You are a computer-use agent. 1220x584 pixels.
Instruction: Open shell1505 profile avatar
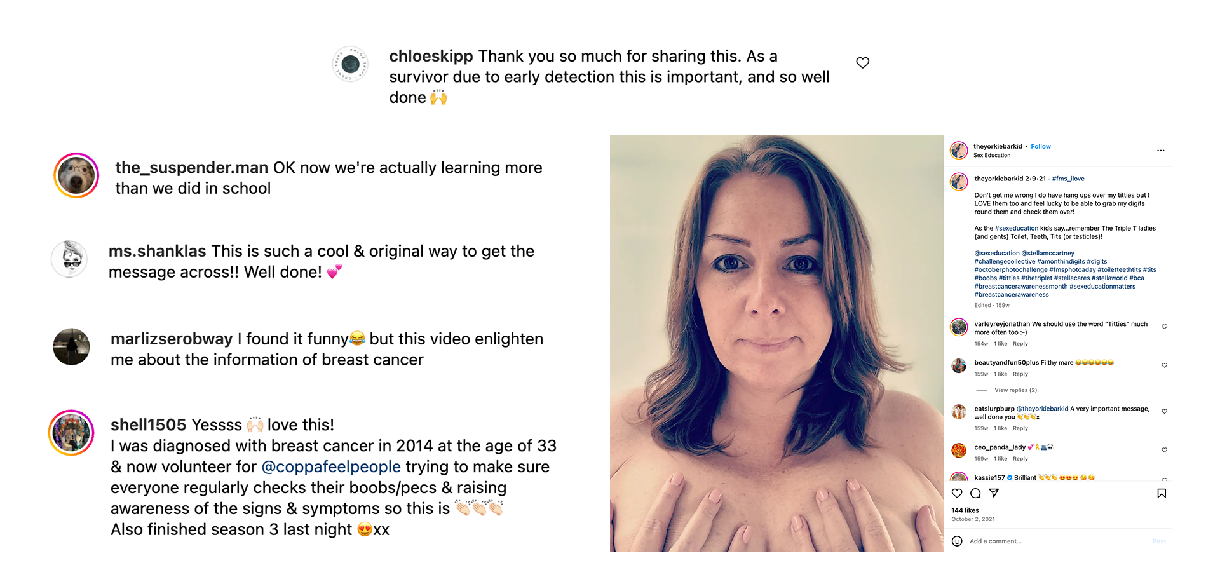71,433
